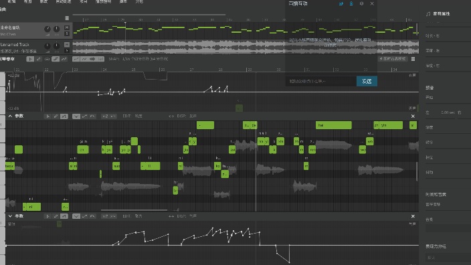Solo the 未命名音轨 track with S
471x265 pixels.
(67, 33)
